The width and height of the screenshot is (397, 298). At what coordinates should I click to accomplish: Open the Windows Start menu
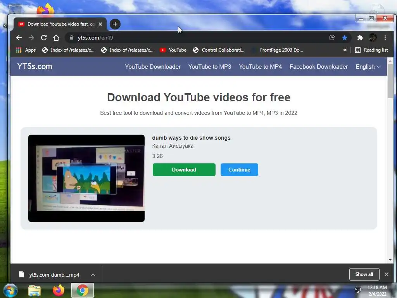coord(10,290)
